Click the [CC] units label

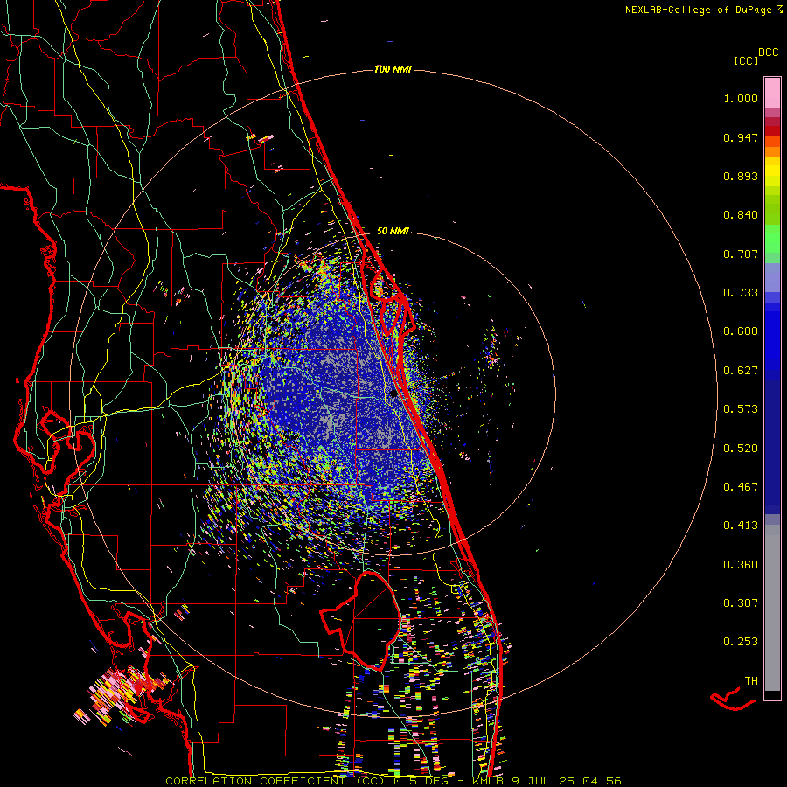pos(746,60)
